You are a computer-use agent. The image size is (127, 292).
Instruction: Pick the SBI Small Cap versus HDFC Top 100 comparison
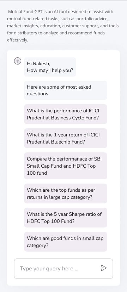(66, 166)
